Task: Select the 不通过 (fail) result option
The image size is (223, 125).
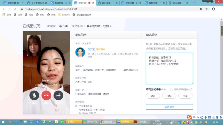Action: 169,96
